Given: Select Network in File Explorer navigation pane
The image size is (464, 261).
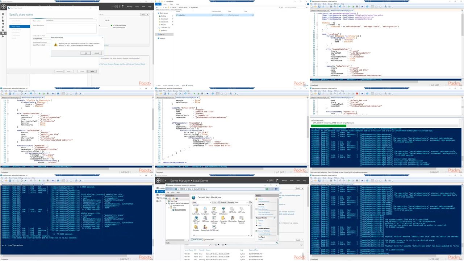Looking at the screenshot, I should pyautogui.click(x=163, y=38).
